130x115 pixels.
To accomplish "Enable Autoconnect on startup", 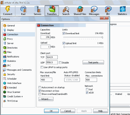I will tap(40, 87).
